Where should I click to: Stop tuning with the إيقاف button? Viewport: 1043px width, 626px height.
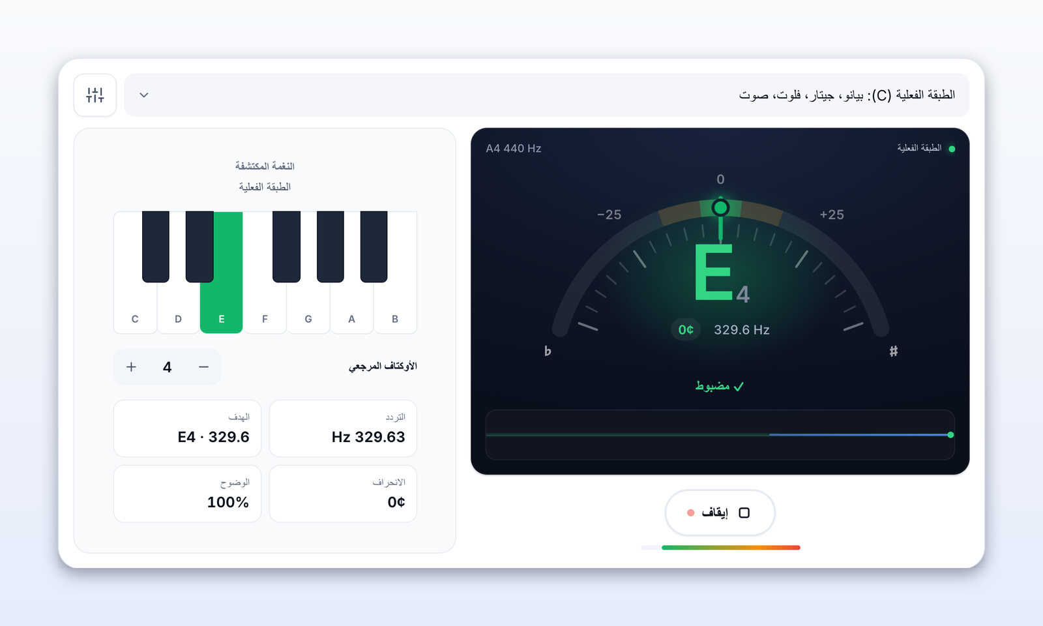tap(720, 513)
